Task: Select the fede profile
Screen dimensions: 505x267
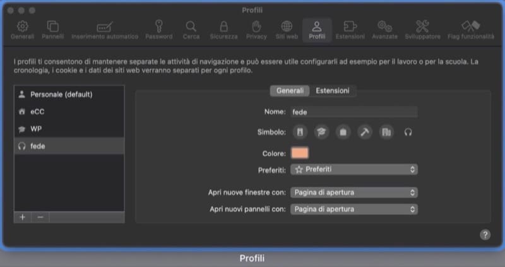Action: click(x=69, y=146)
